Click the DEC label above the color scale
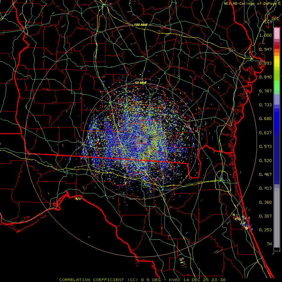Screen dimensions: 282x282 (275, 19)
